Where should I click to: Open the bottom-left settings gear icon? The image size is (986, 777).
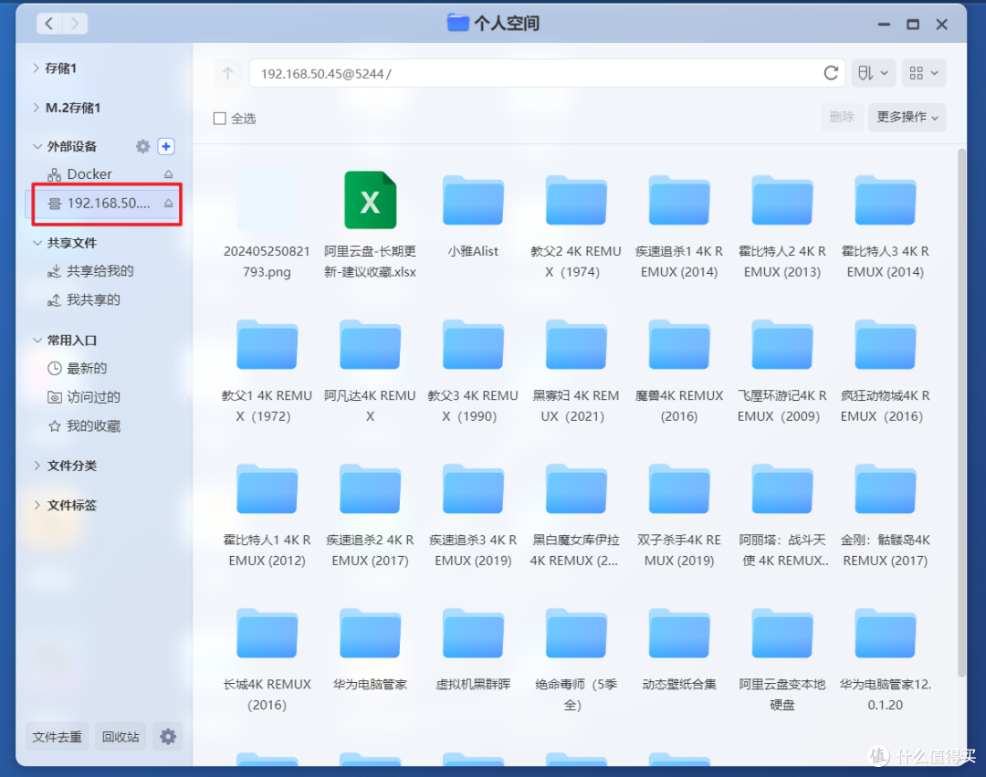point(168,736)
